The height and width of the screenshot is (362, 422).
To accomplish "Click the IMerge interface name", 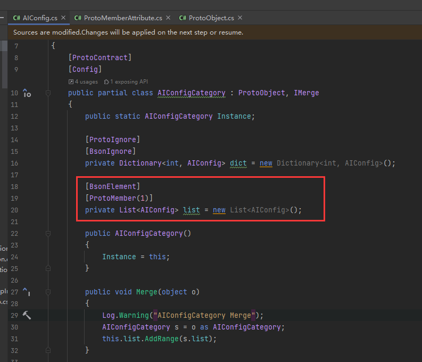I will [x=307, y=93].
